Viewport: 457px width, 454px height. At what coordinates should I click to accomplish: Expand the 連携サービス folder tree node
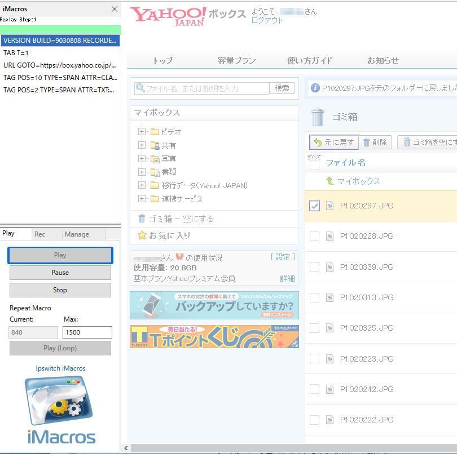[142, 198]
